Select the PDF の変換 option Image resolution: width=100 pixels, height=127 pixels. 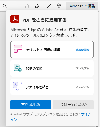click(x=52, y=68)
